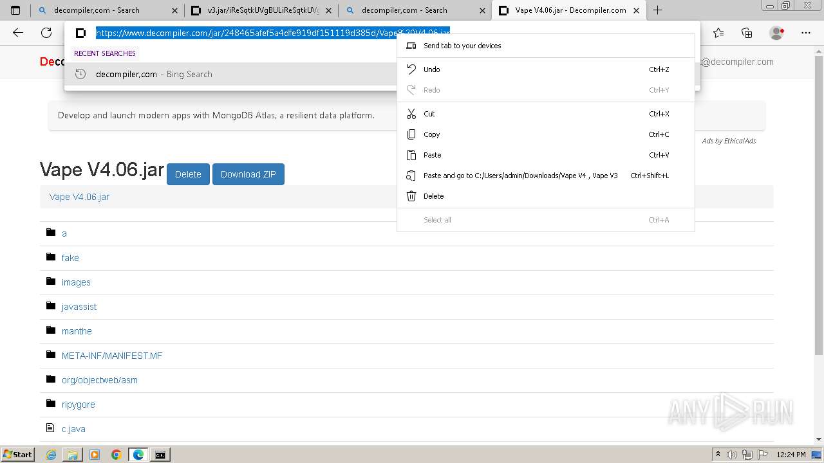The height and width of the screenshot is (463, 824).
Task: Reload the page with refresh icon
Action: pos(46,33)
